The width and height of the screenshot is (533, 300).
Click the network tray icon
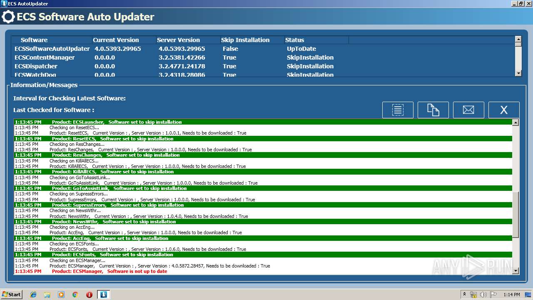[473, 295]
